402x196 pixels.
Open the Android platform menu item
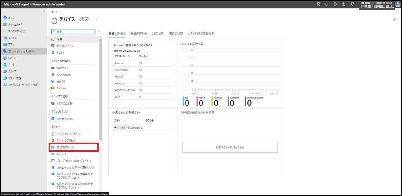pyautogui.click(x=73, y=88)
